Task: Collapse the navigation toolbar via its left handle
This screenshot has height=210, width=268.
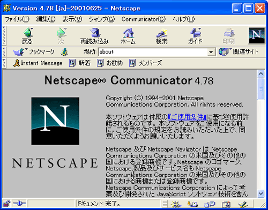Action: [x=4, y=35]
